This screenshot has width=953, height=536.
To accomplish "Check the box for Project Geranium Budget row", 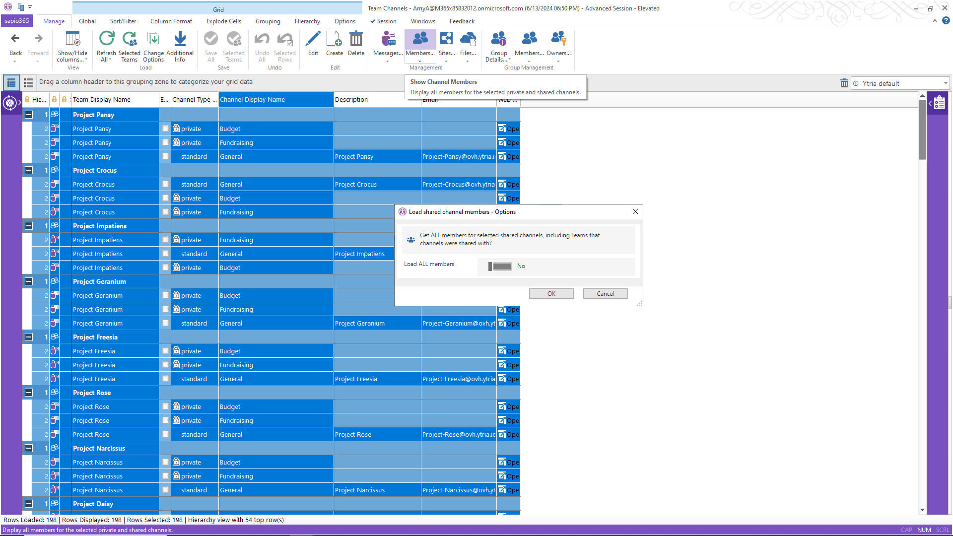I will click(x=165, y=295).
